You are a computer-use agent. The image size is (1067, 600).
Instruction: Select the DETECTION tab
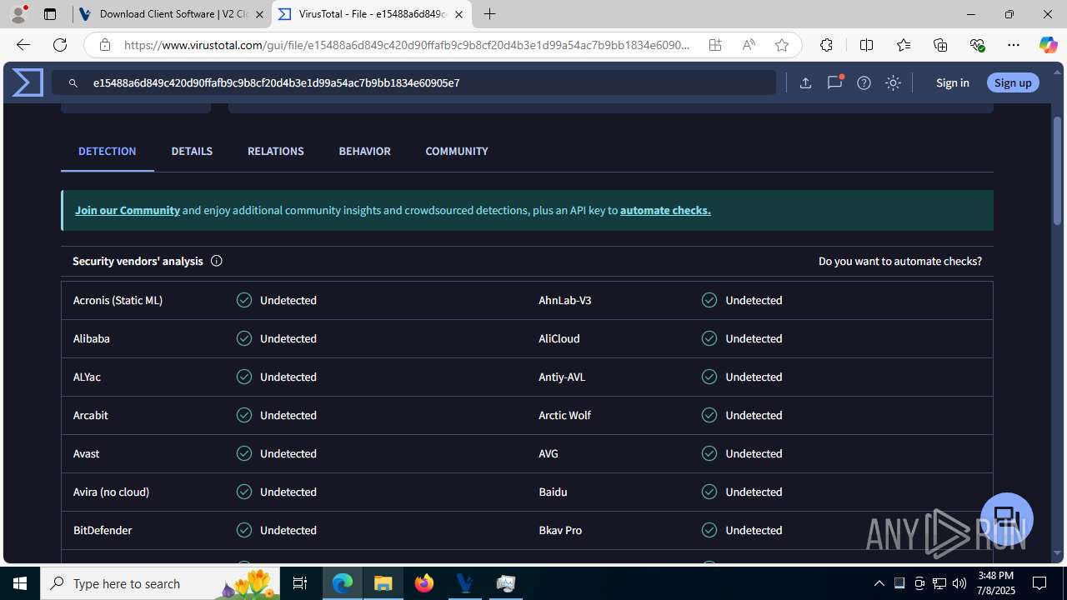(x=108, y=152)
